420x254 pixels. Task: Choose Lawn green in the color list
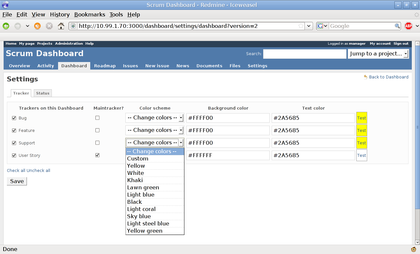tap(155, 187)
